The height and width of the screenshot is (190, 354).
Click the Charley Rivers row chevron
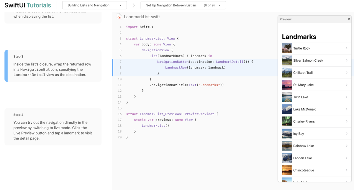347,121
